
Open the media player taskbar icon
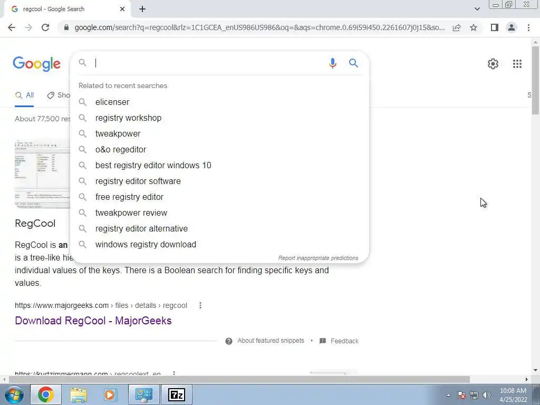[111, 394]
